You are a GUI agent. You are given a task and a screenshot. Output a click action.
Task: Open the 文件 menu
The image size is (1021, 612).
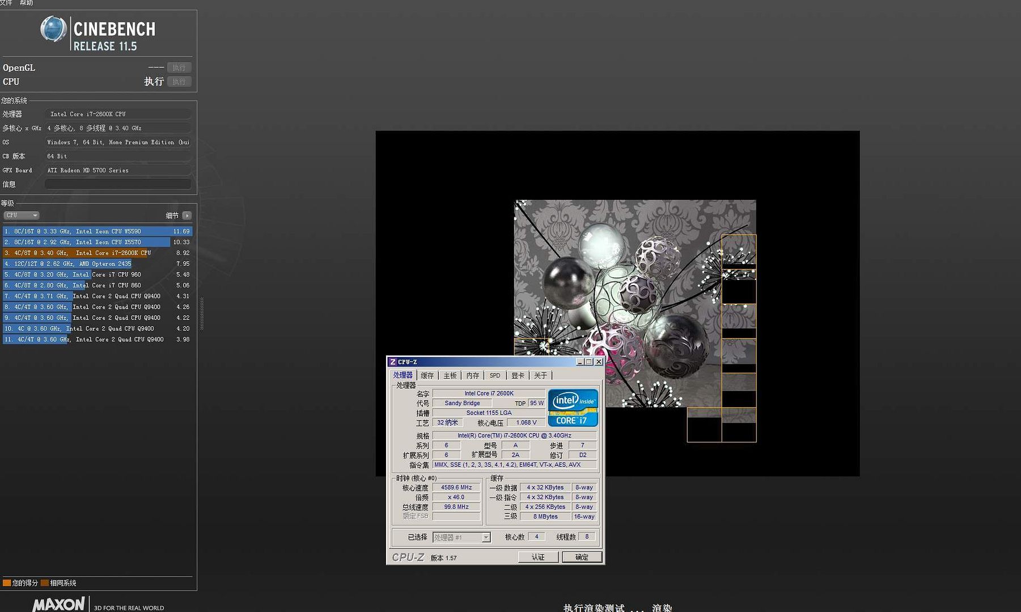6,3
